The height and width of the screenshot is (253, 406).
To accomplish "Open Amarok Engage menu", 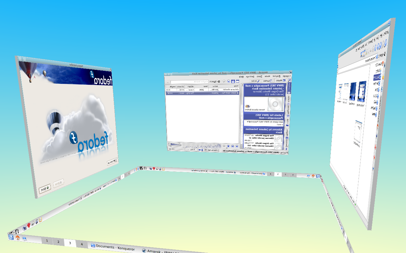I will tap(287, 76).
